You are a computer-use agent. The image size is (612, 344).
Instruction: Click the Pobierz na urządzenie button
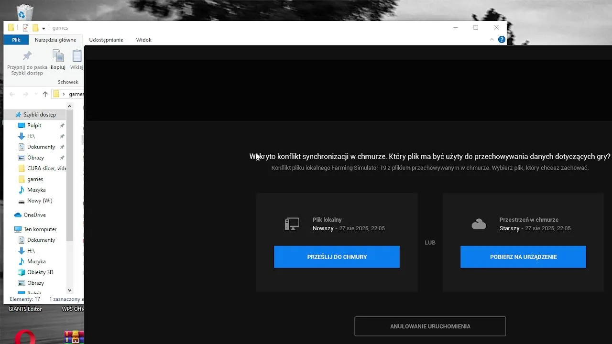[523, 257]
